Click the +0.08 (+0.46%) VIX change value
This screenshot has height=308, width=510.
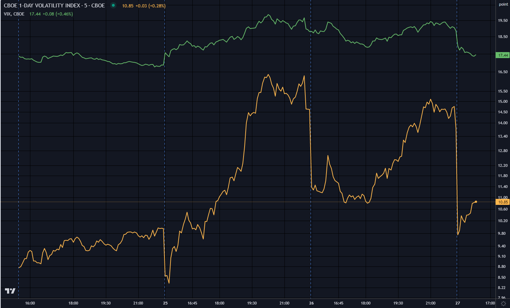(58, 14)
